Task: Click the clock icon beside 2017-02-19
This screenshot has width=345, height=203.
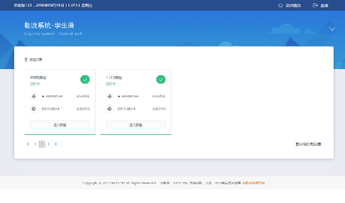Action: pyautogui.click(x=34, y=109)
